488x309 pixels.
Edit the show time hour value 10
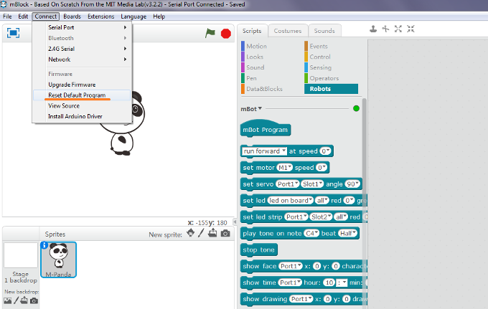click(329, 282)
